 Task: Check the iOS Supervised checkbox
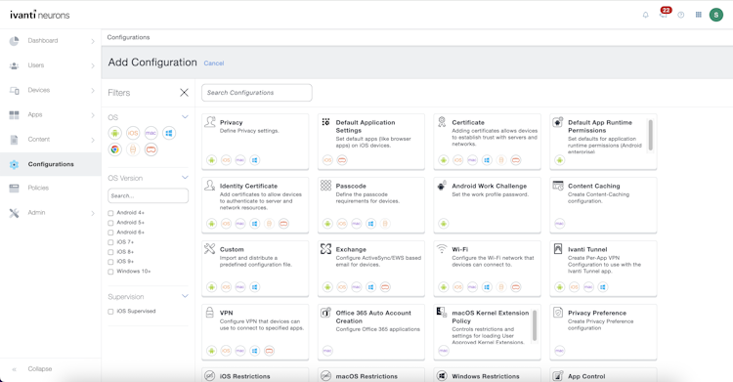pos(110,312)
